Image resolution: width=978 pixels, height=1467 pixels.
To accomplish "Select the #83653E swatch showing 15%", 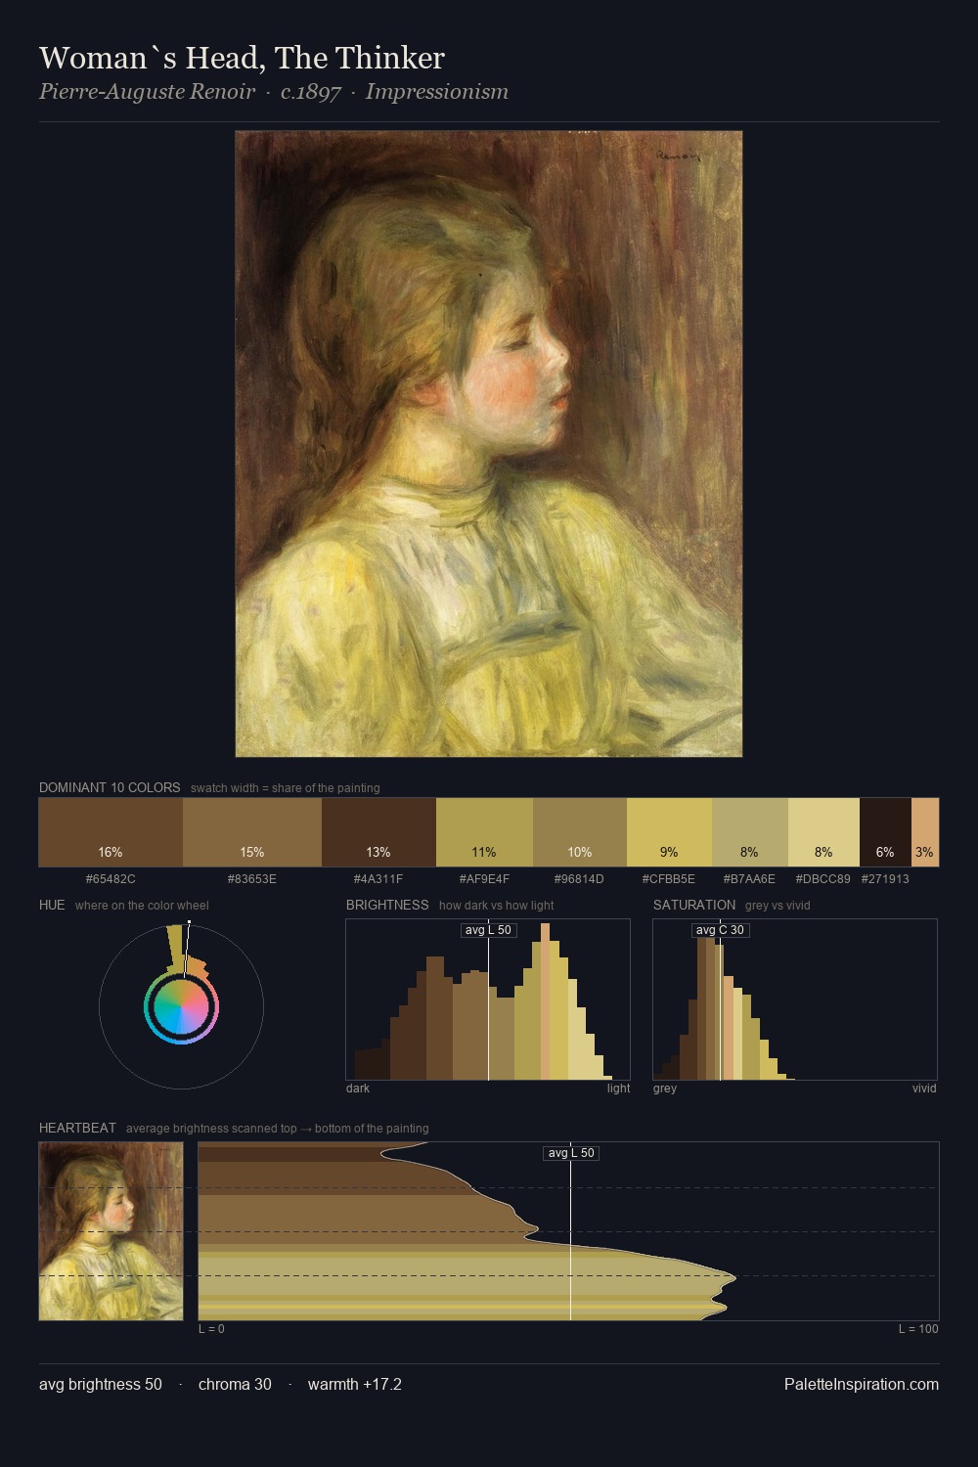I will tap(252, 832).
